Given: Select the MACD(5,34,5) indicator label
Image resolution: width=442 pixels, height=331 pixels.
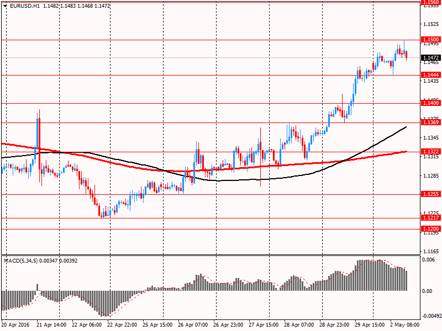Looking at the screenshot, I should click(20, 261).
